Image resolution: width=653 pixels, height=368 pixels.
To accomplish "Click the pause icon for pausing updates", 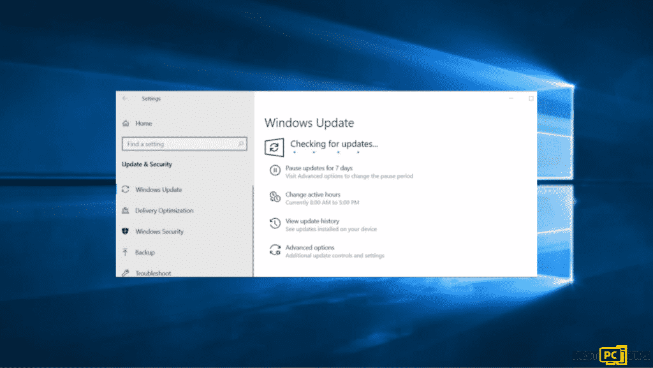I will (x=275, y=170).
